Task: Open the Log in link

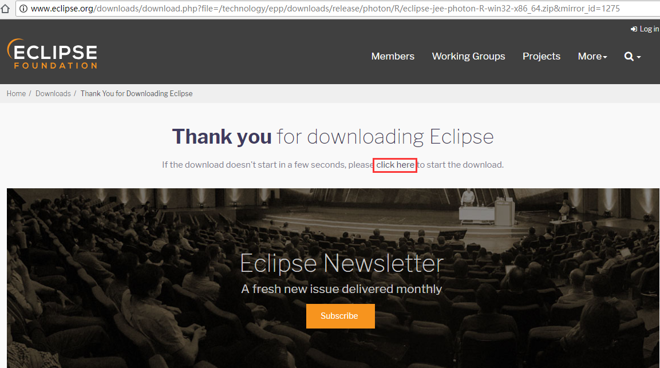Action: pos(645,29)
